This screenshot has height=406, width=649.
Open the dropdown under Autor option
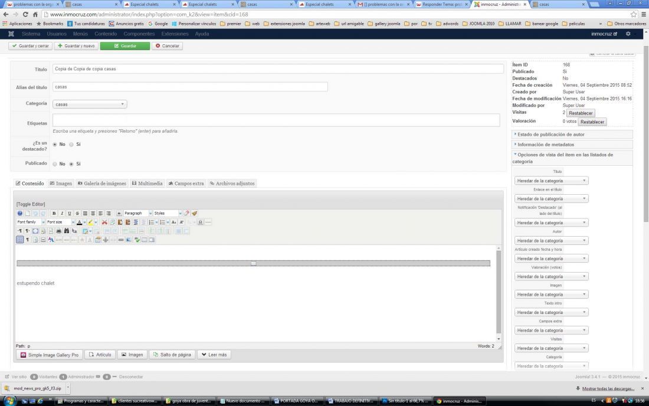click(x=551, y=240)
